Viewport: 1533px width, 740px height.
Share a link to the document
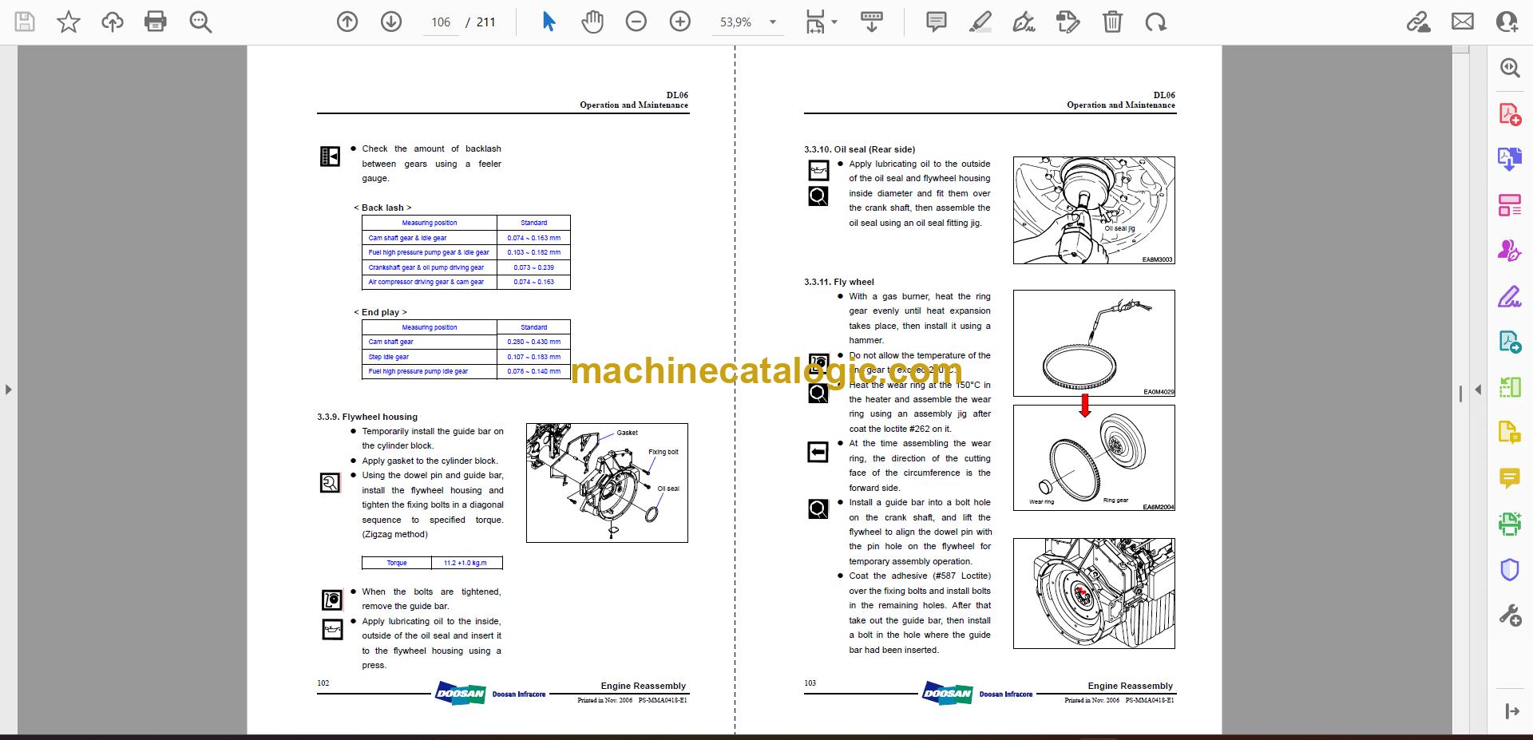coord(1419,22)
